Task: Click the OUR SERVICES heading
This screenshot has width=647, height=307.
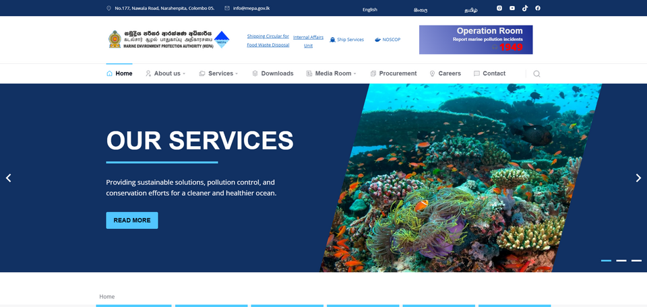Action: (x=199, y=141)
